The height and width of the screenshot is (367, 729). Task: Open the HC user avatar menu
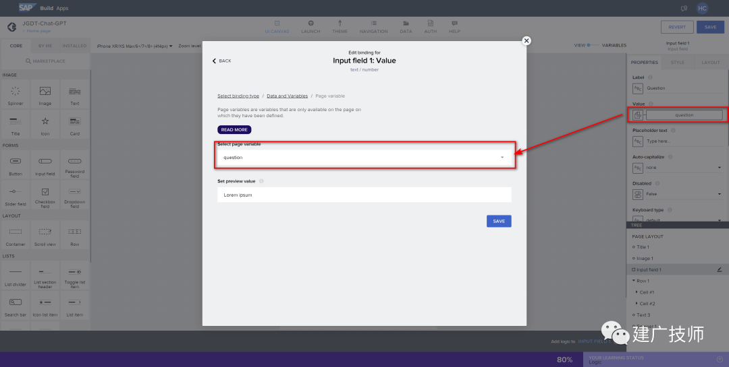tap(702, 8)
